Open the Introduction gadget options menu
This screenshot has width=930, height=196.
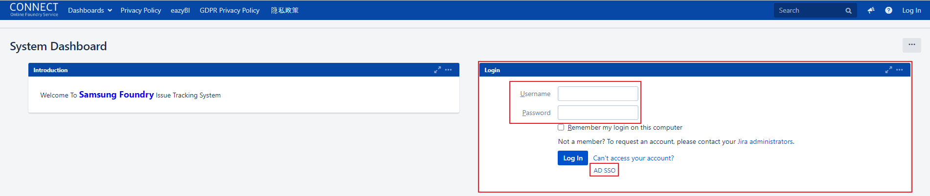click(x=449, y=70)
